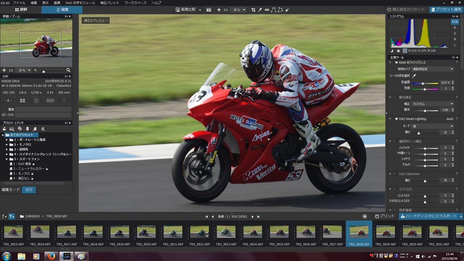
Task: Open exposure correction dropdown showing カスタム
Action: 433,104
